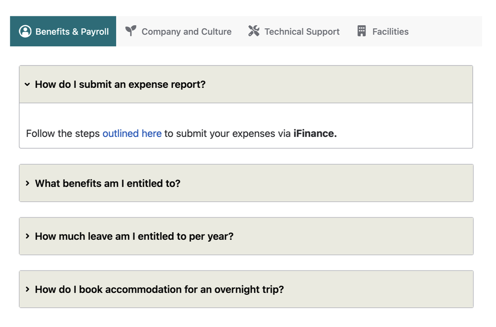Click the chevron next to the leave question
496x327 pixels.
click(x=27, y=236)
